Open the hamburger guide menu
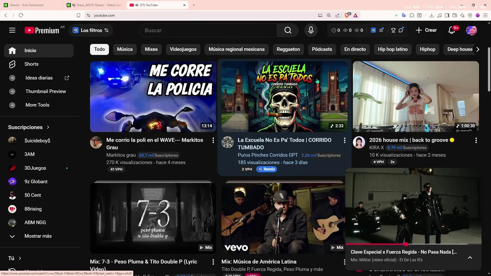 pyautogui.click(x=12, y=30)
